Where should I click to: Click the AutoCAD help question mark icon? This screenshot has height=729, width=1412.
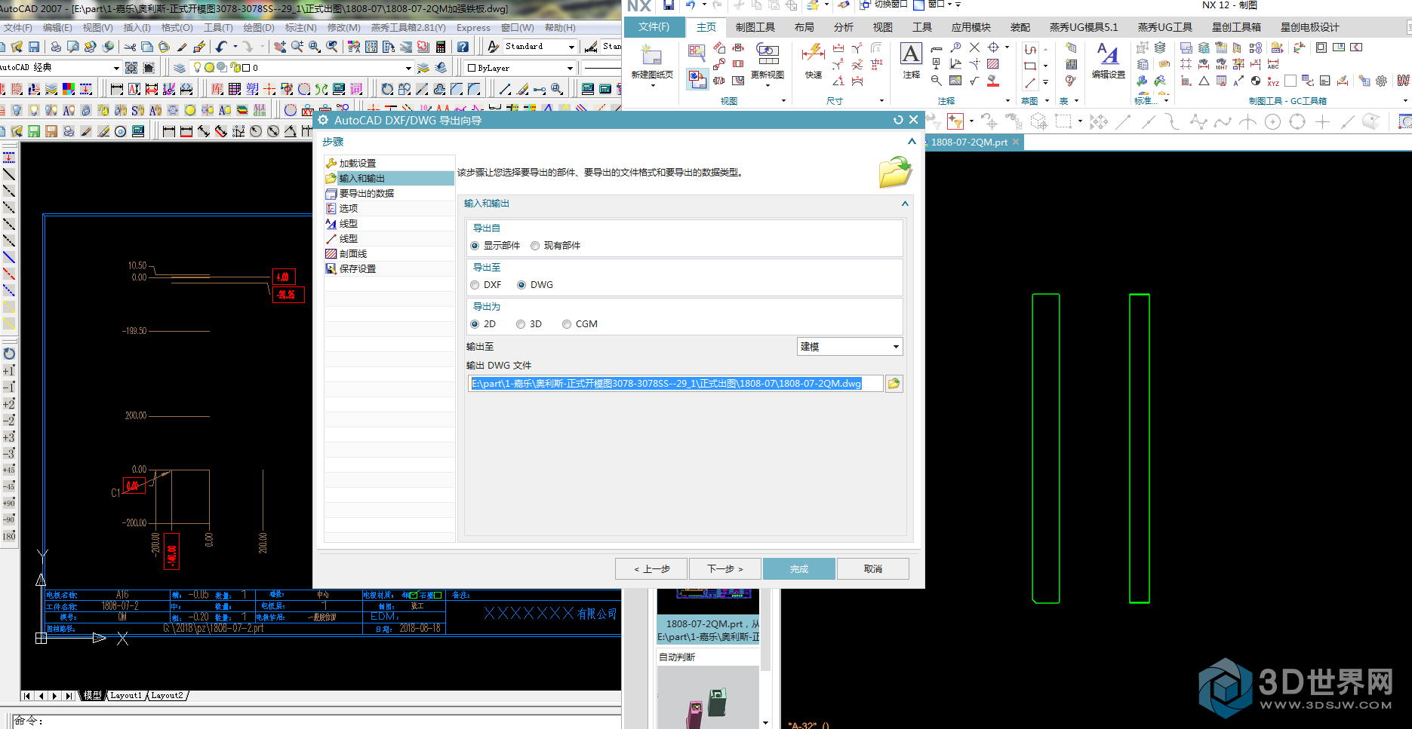coord(463,47)
